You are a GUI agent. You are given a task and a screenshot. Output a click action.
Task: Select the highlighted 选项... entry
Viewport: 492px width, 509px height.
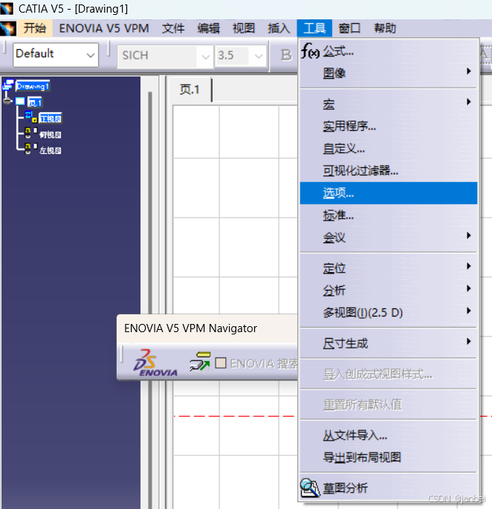click(389, 192)
